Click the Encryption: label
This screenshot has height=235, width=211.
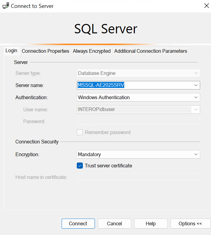click(x=27, y=154)
